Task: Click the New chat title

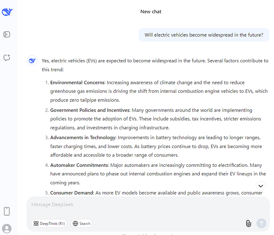Action: point(151,12)
